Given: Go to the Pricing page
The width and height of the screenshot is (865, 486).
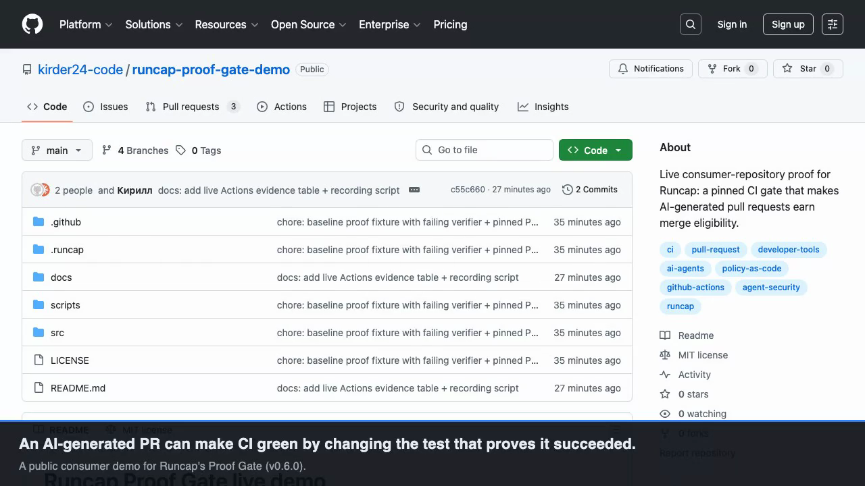Looking at the screenshot, I should (x=450, y=24).
